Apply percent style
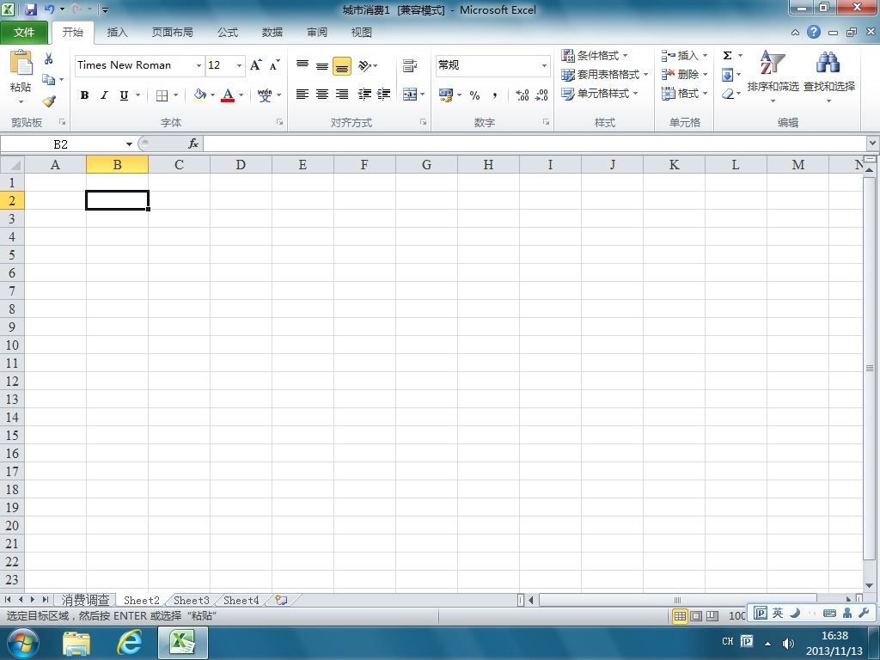Screen dimensions: 880x660 474,95
